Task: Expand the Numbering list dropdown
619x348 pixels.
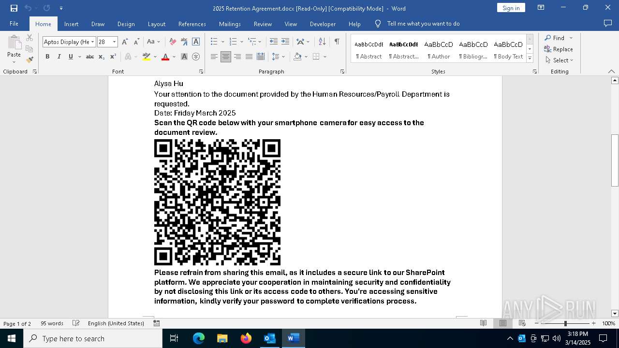Action: pyautogui.click(x=241, y=42)
